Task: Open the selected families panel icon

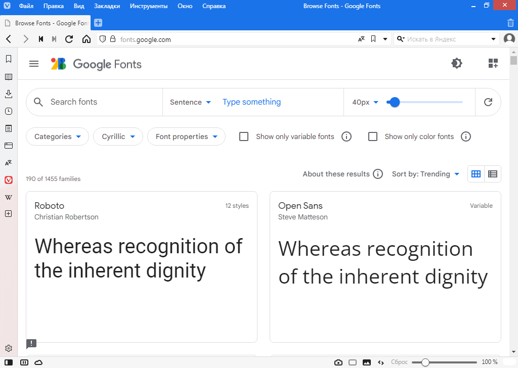Action: pos(493,63)
